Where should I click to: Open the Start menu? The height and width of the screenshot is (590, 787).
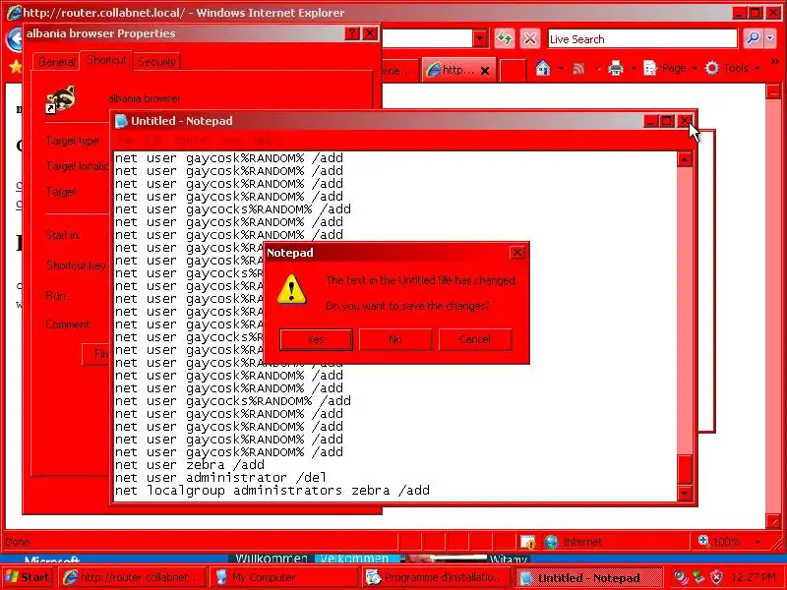click(x=28, y=577)
